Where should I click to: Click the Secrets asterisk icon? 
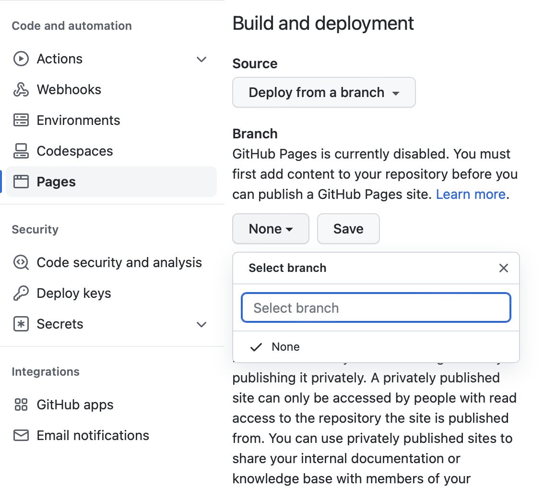pyautogui.click(x=21, y=324)
